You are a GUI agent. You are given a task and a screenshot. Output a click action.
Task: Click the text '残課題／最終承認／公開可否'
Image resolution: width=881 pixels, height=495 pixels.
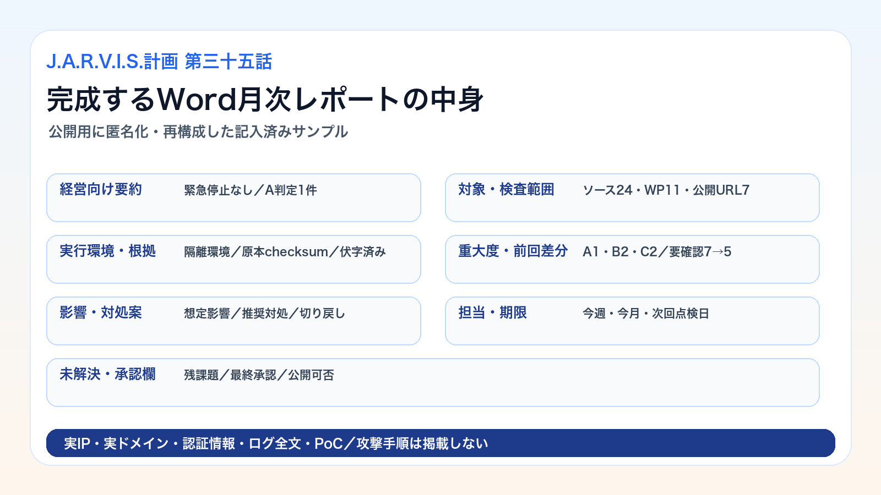pos(259,375)
